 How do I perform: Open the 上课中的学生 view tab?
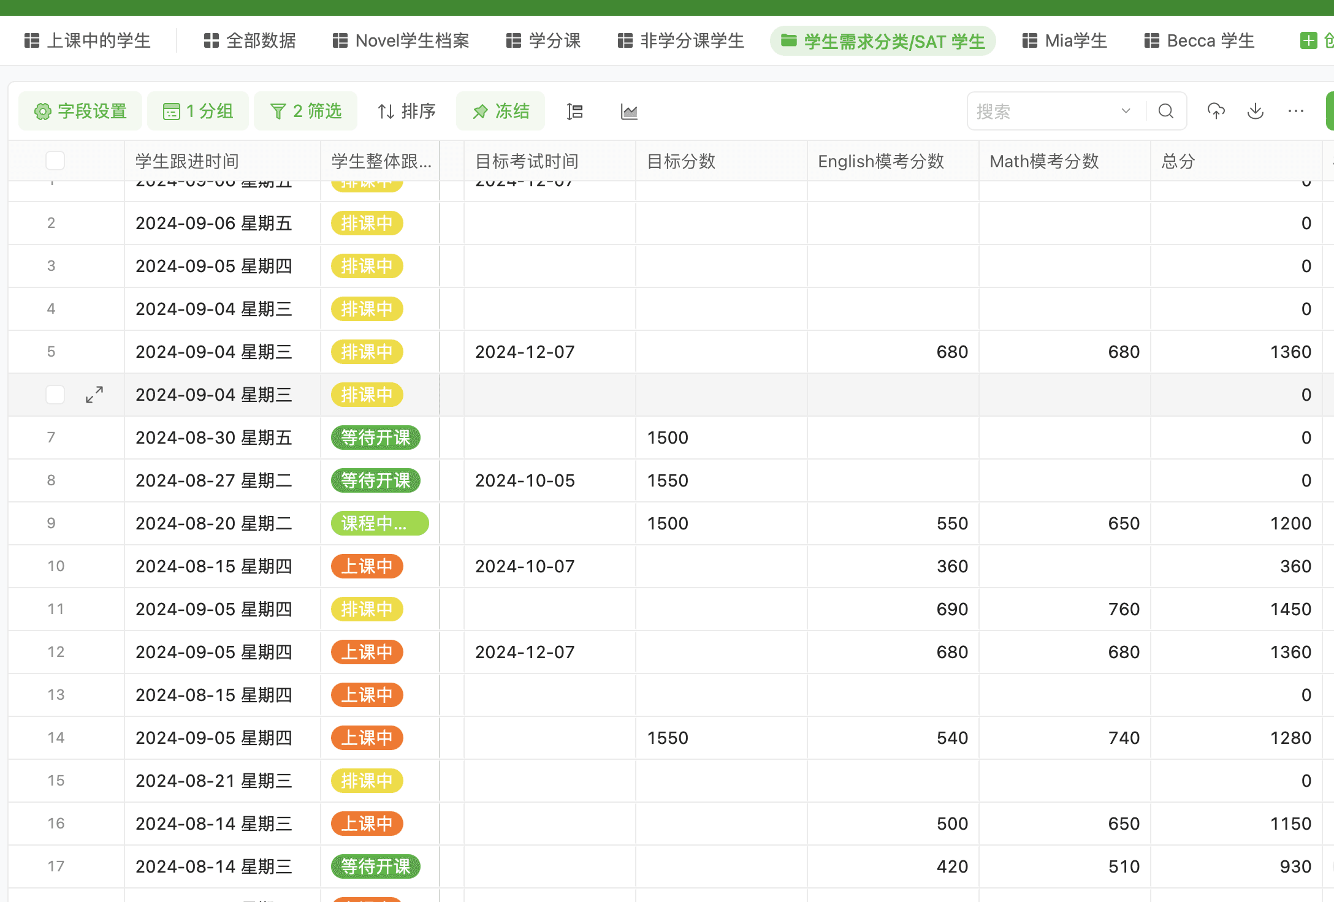click(88, 41)
